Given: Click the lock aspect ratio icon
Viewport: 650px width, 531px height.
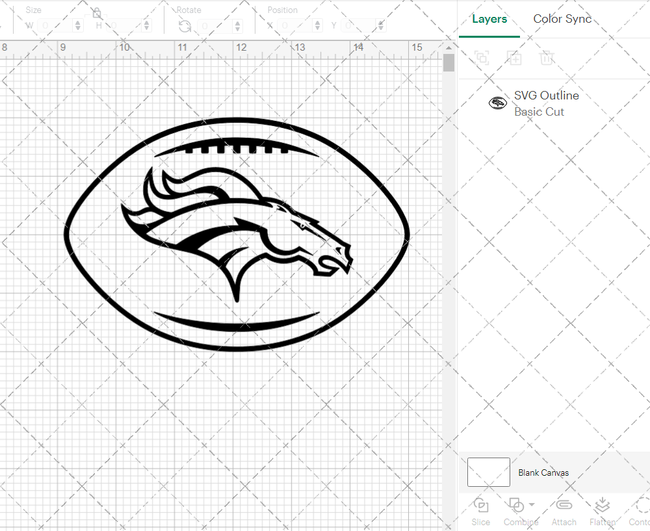Looking at the screenshot, I should point(97,13).
